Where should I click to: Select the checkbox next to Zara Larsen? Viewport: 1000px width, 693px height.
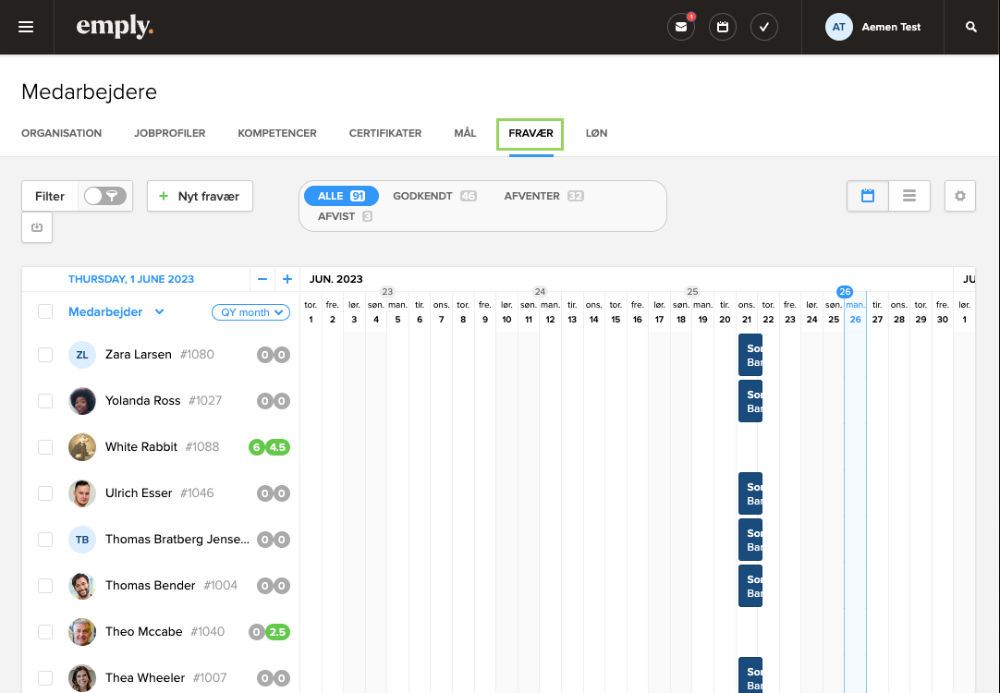tap(45, 355)
